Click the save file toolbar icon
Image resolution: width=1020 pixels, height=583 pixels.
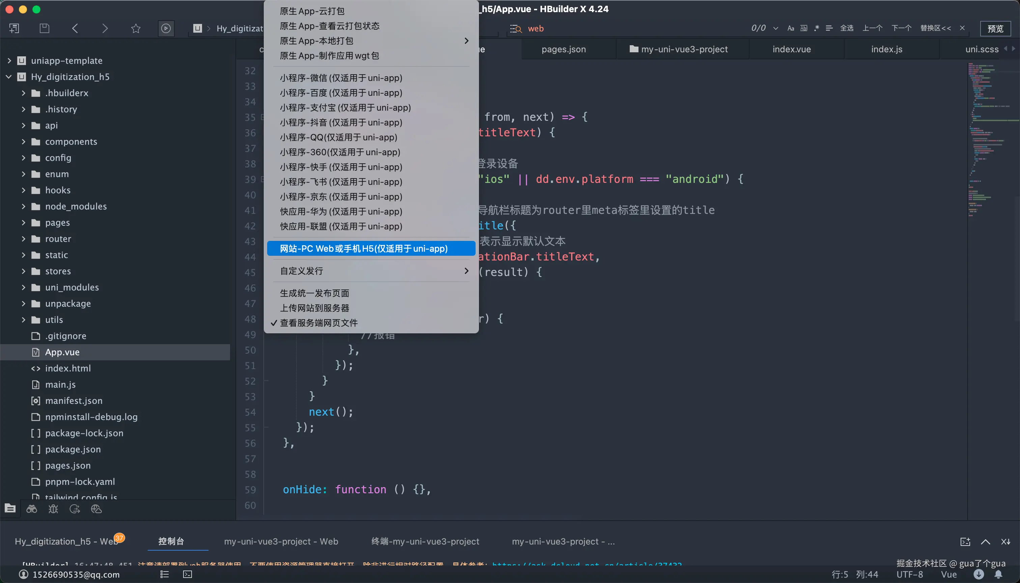45,28
